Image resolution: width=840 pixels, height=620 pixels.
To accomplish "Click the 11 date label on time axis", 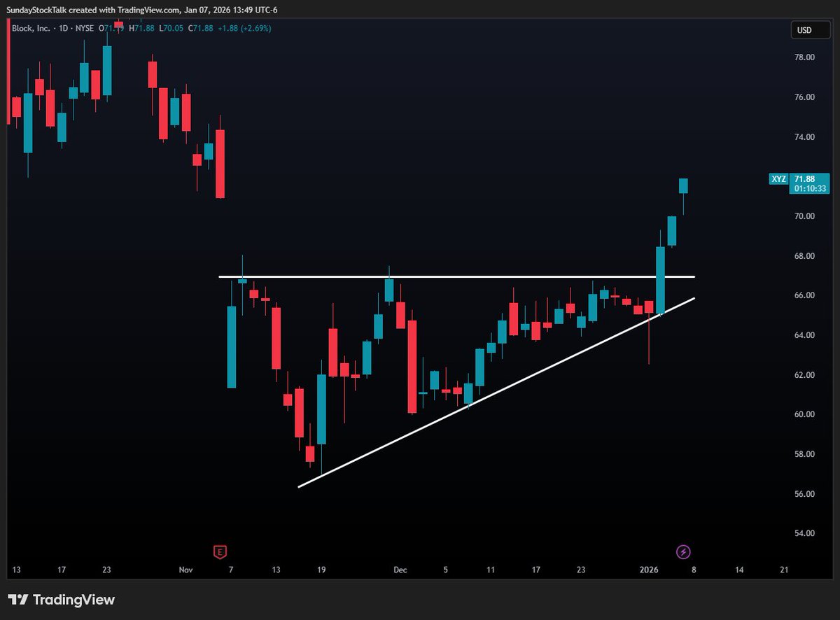I will (491, 570).
